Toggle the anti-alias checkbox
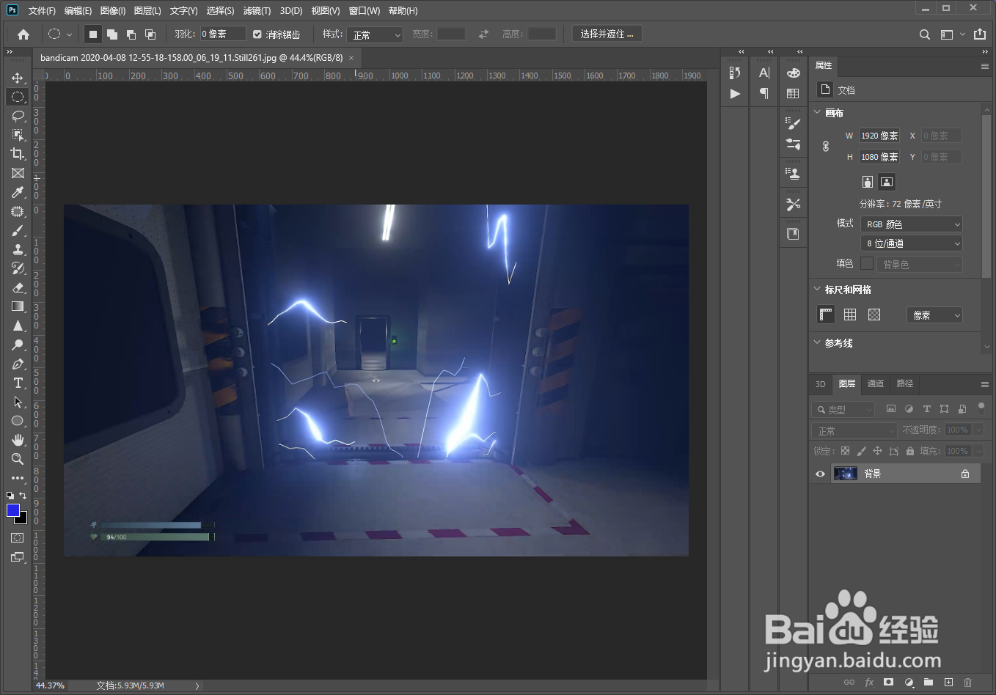 click(257, 34)
